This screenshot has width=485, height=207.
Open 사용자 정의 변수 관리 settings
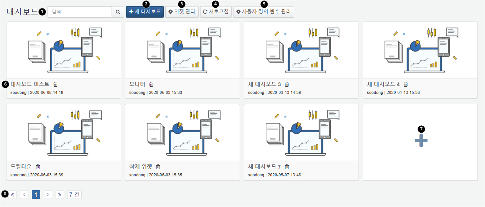point(263,12)
